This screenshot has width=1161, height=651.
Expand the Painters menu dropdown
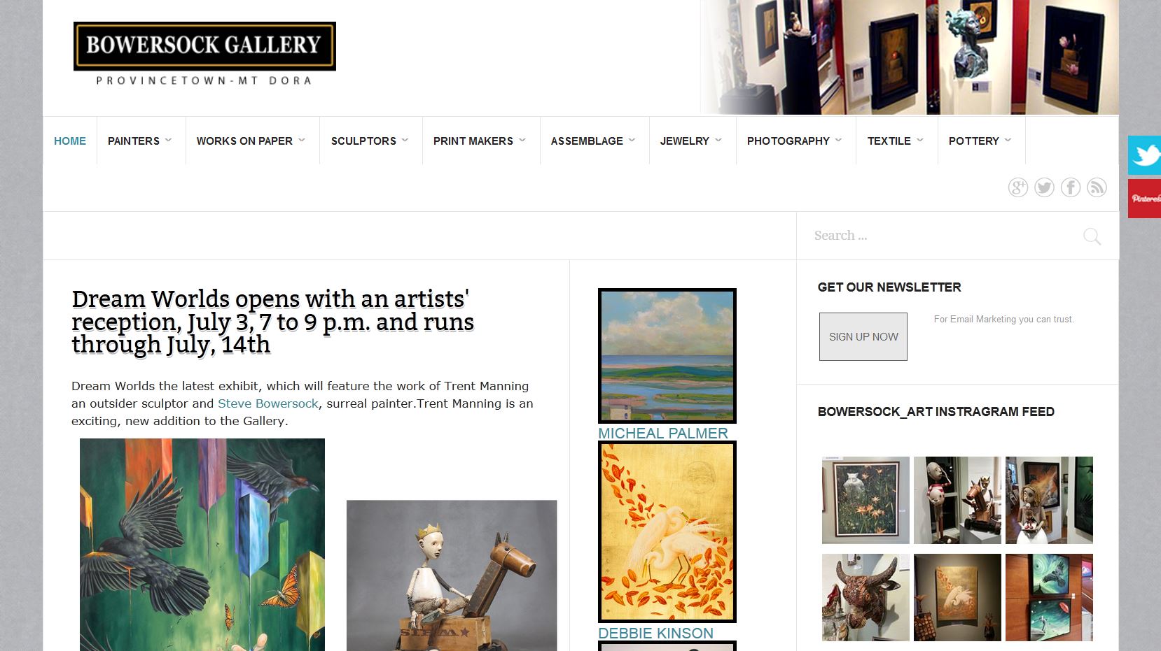[x=140, y=141]
